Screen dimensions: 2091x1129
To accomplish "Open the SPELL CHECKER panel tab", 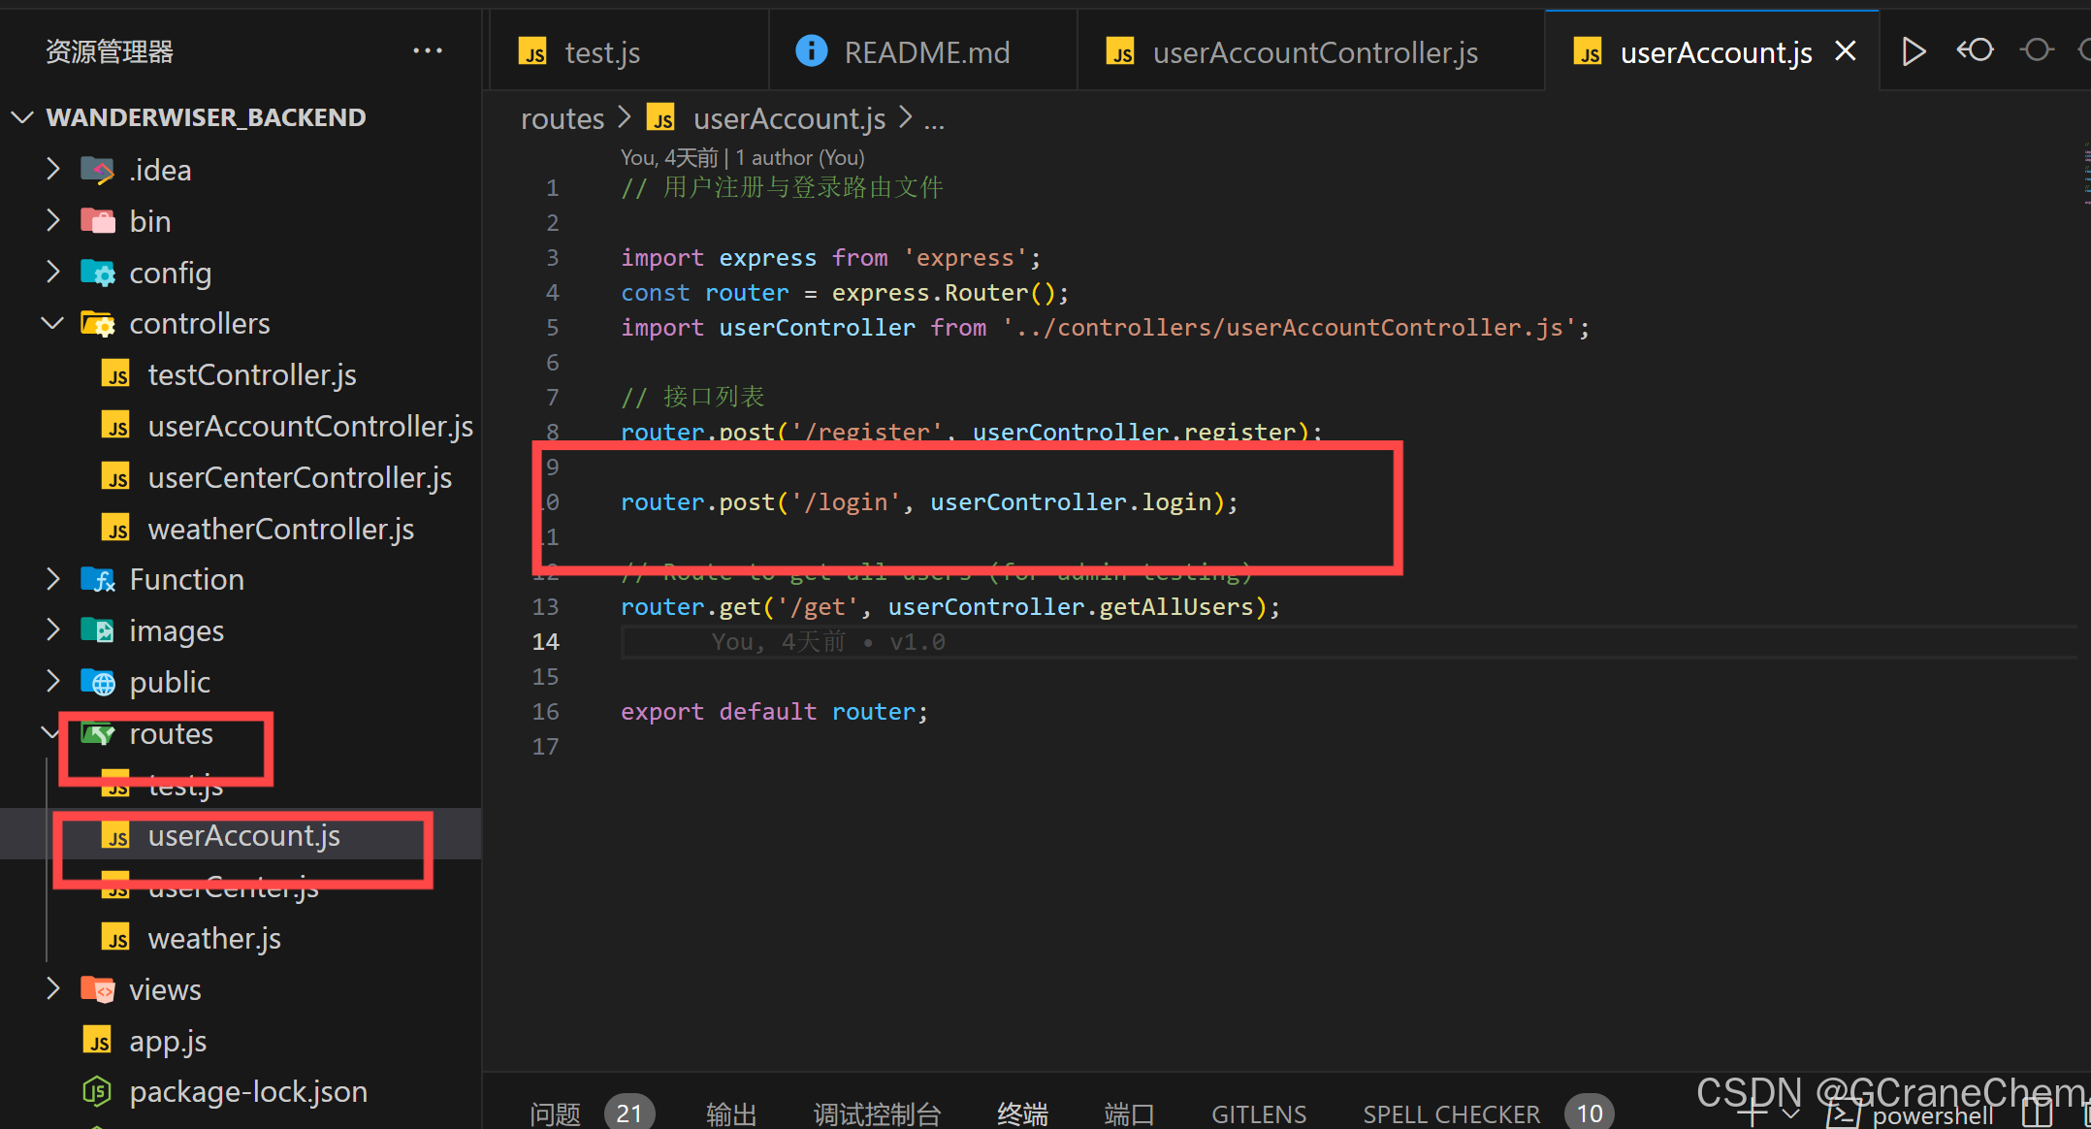I will click(1451, 1113).
